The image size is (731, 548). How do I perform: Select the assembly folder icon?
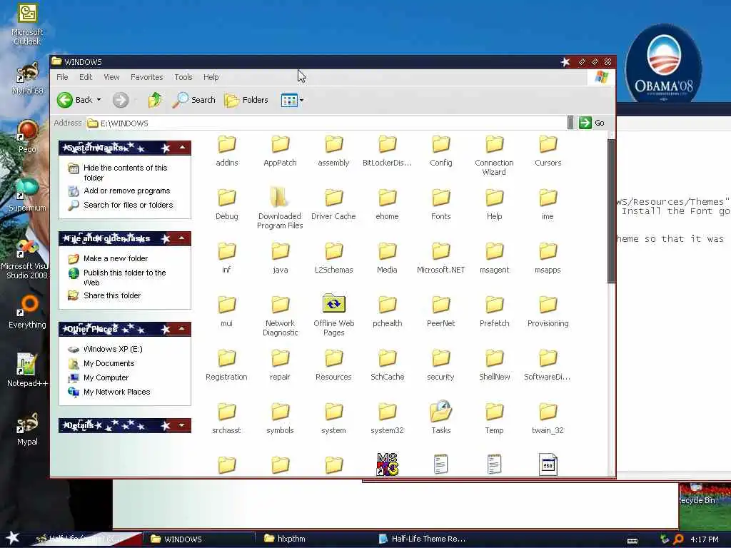point(334,144)
